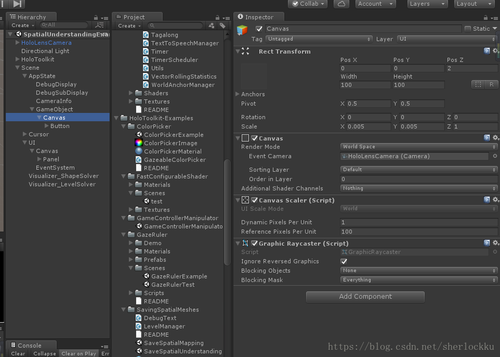Click the GameObject cube icon in Inspector
Screen dimensions: 500x357
pos(242,30)
